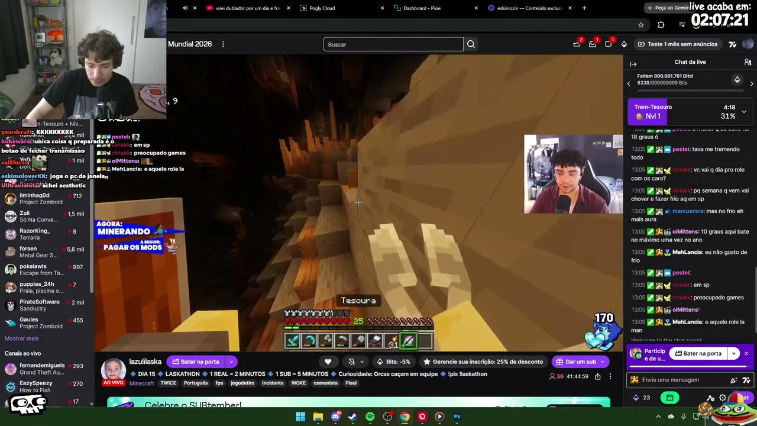This screenshot has width=757, height=426.
Task: Open the lazulilaska channel avatar
Action: pyautogui.click(x=113, y=369)
